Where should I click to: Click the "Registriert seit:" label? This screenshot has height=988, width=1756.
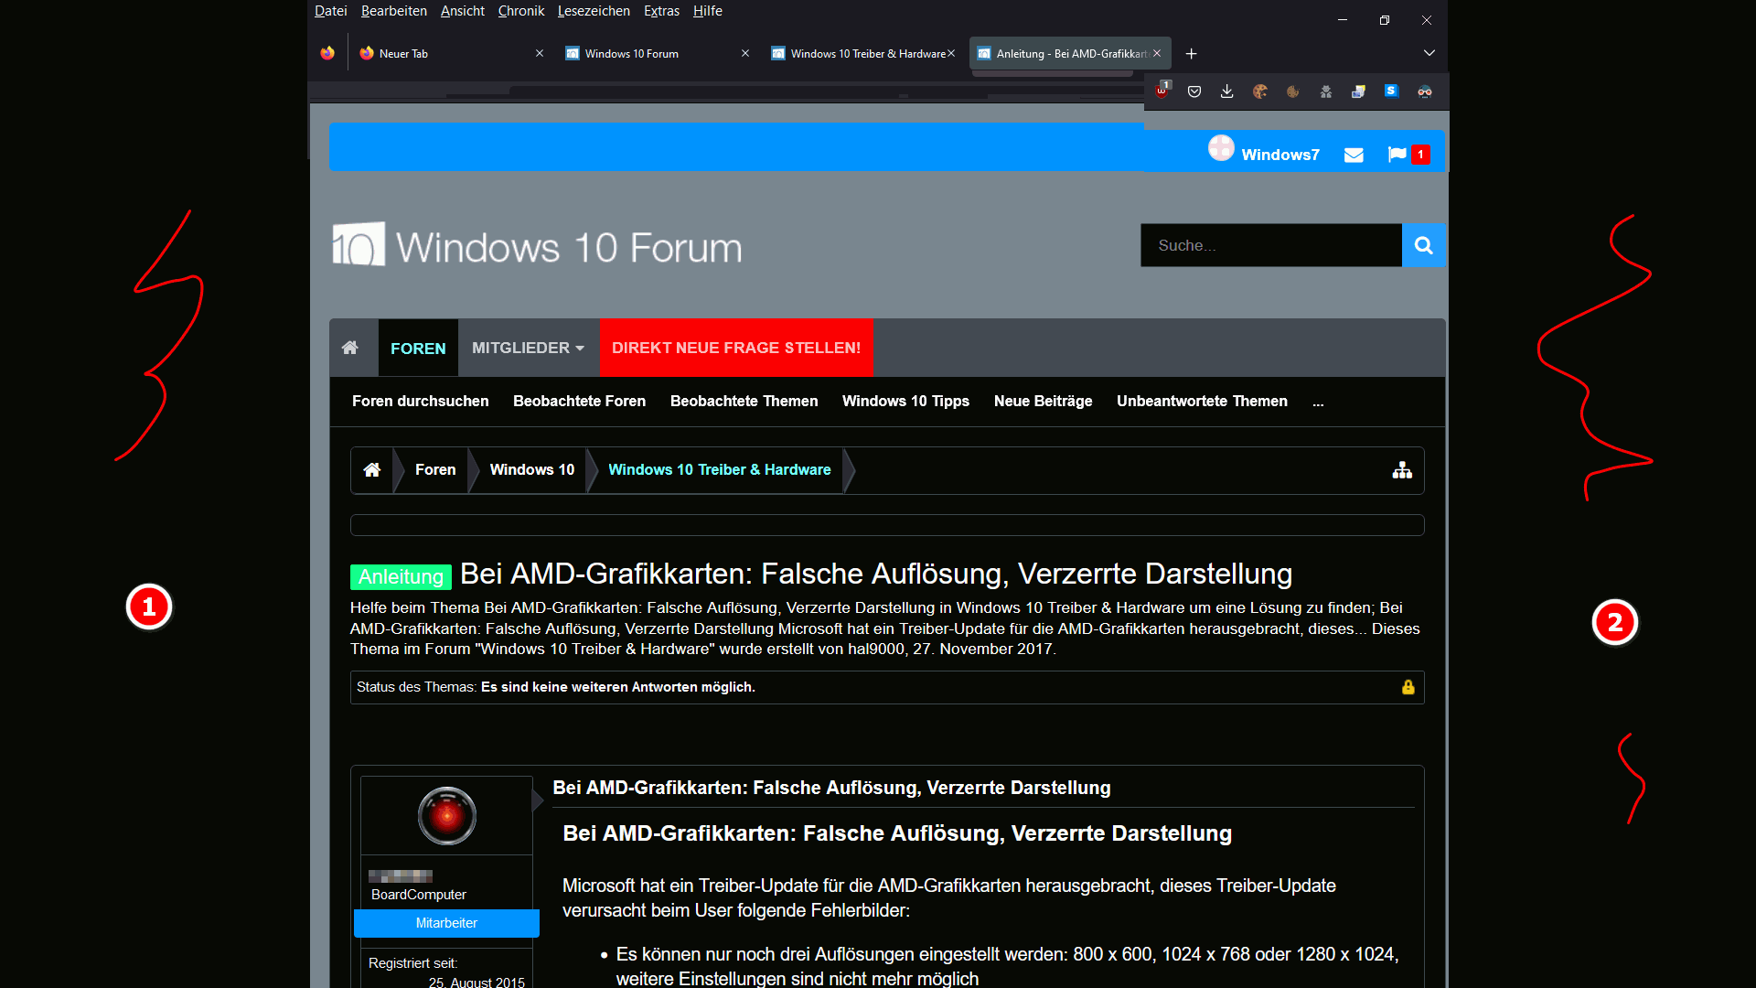(x=412, y=963)
